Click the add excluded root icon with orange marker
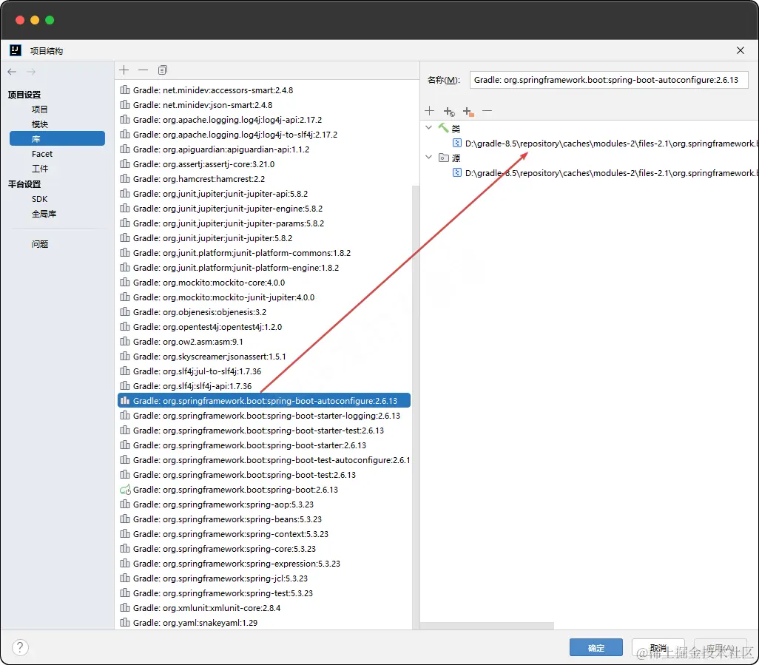Image resolution: width=759 pixels, height=665 pixels. (468, 111)
